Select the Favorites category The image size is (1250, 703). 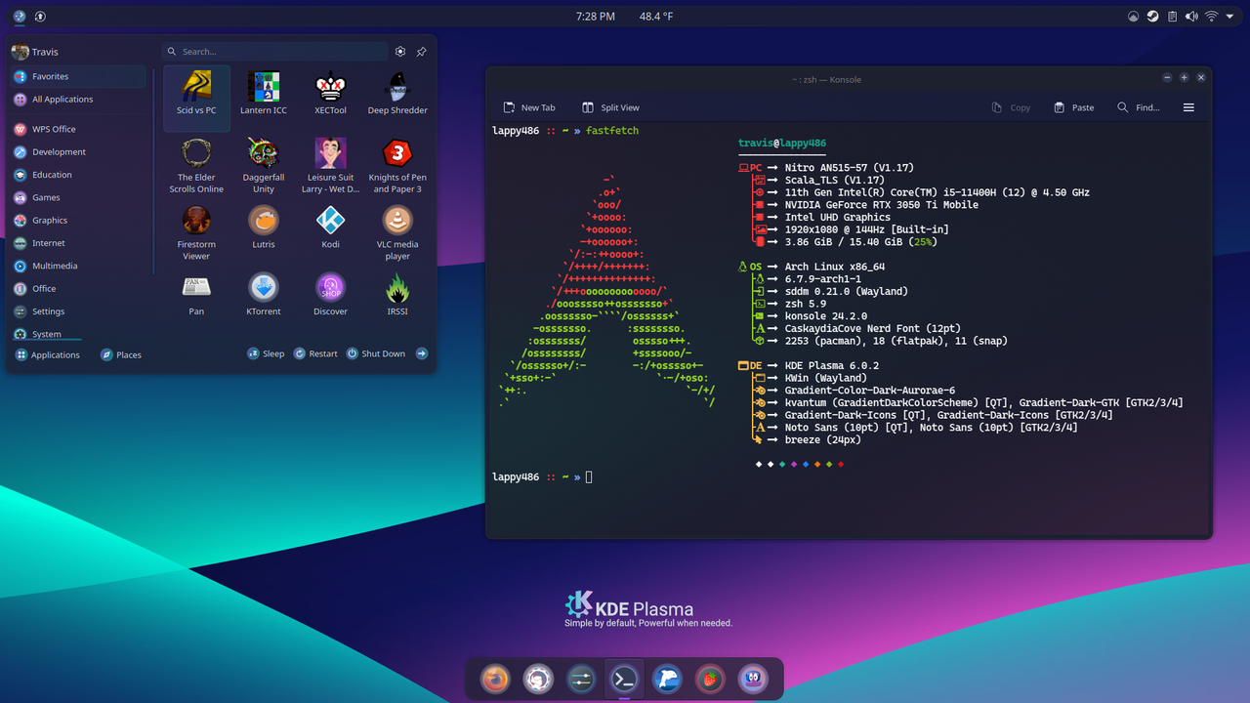78,76
